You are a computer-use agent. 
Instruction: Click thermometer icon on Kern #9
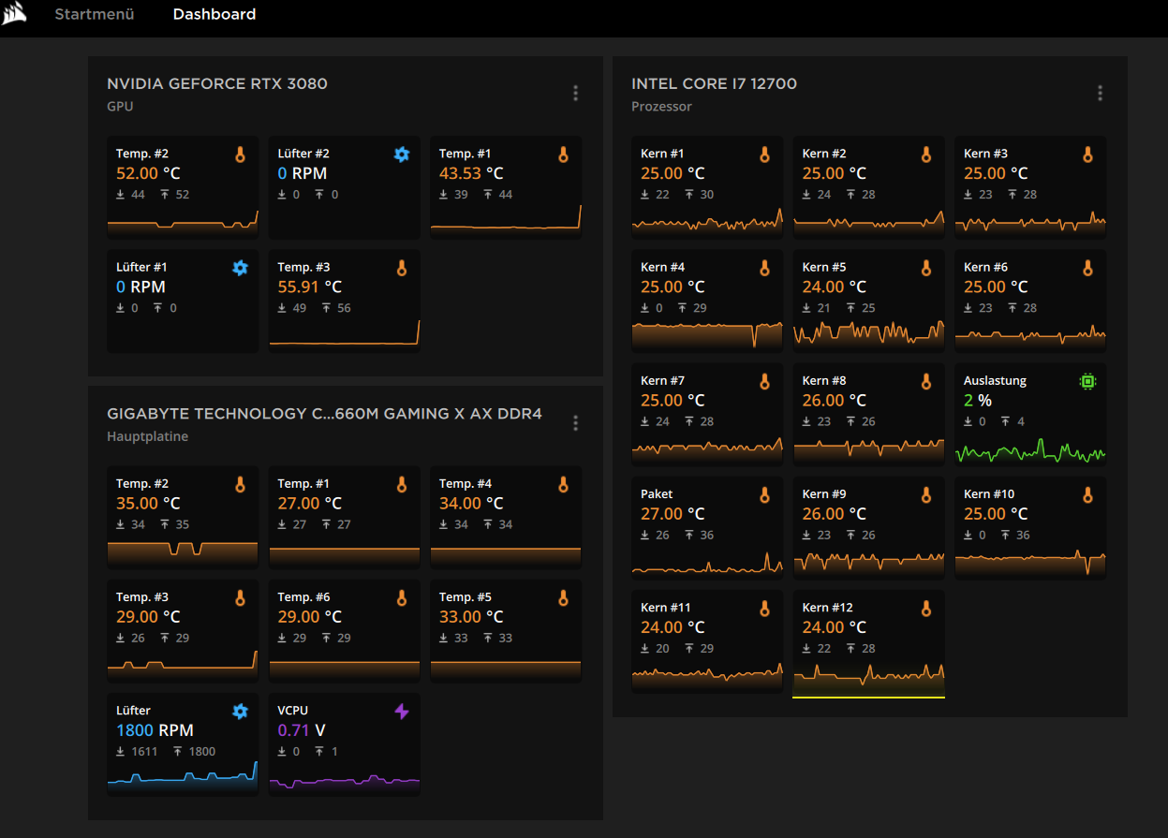pyautogui.click(x=926, y=494)
